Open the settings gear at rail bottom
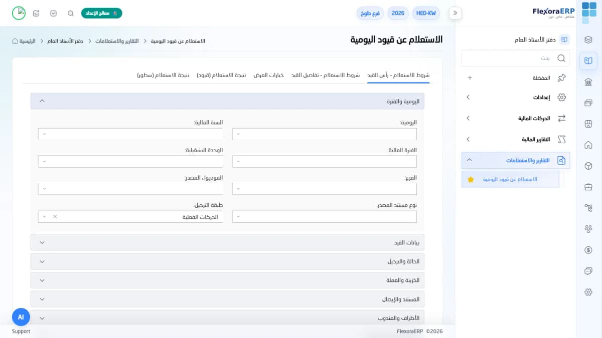The height and width of the screenshot is (338, 602). click(588, 292)
